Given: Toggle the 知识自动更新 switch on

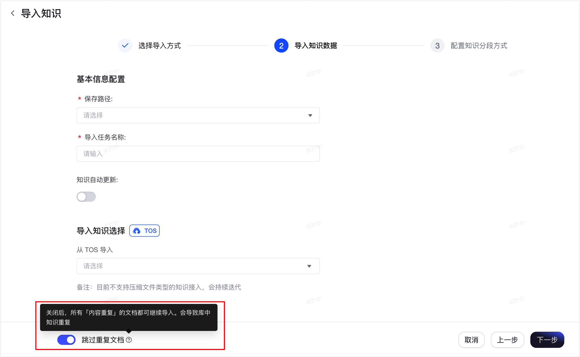Looking at the screenshot, I should 86,197.
